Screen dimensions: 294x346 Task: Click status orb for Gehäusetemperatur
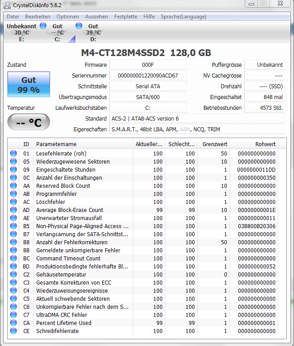click(x=13, y=274)
